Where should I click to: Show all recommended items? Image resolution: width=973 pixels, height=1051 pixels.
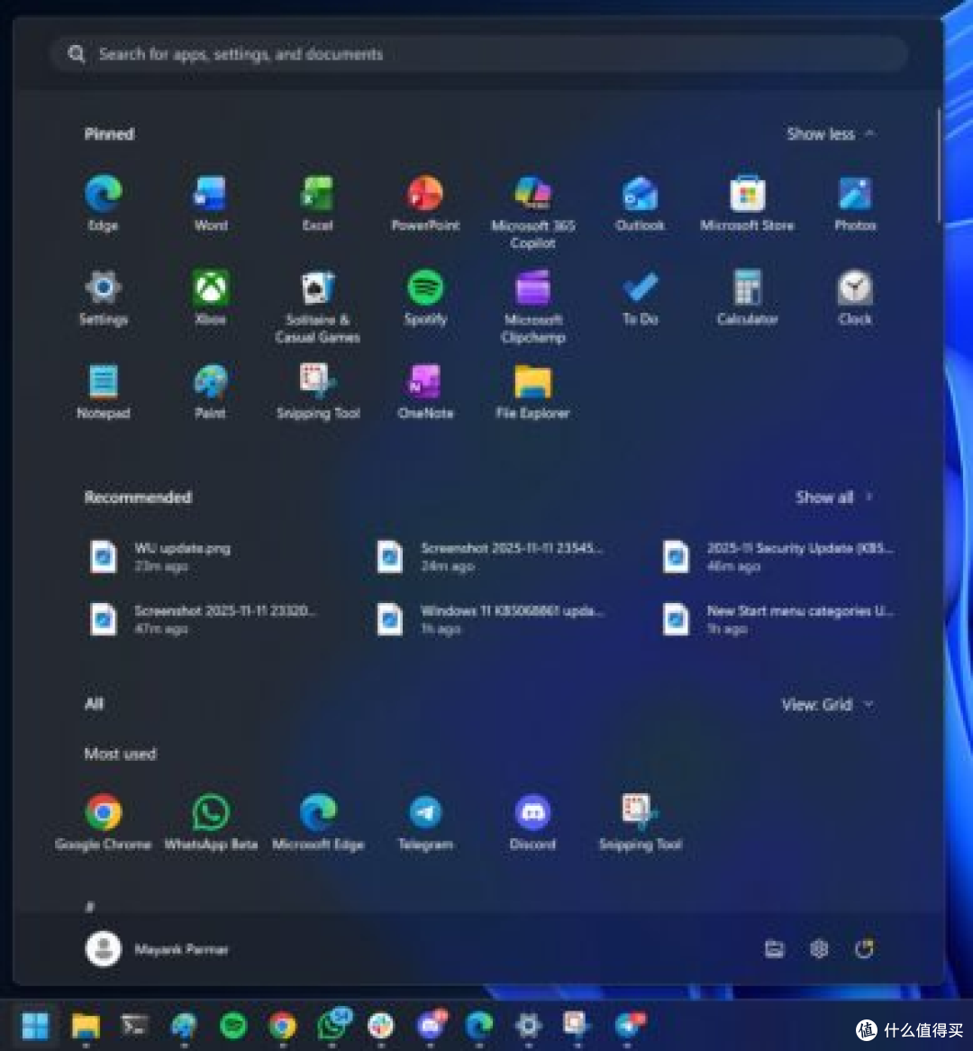click(x=833, y=498)
